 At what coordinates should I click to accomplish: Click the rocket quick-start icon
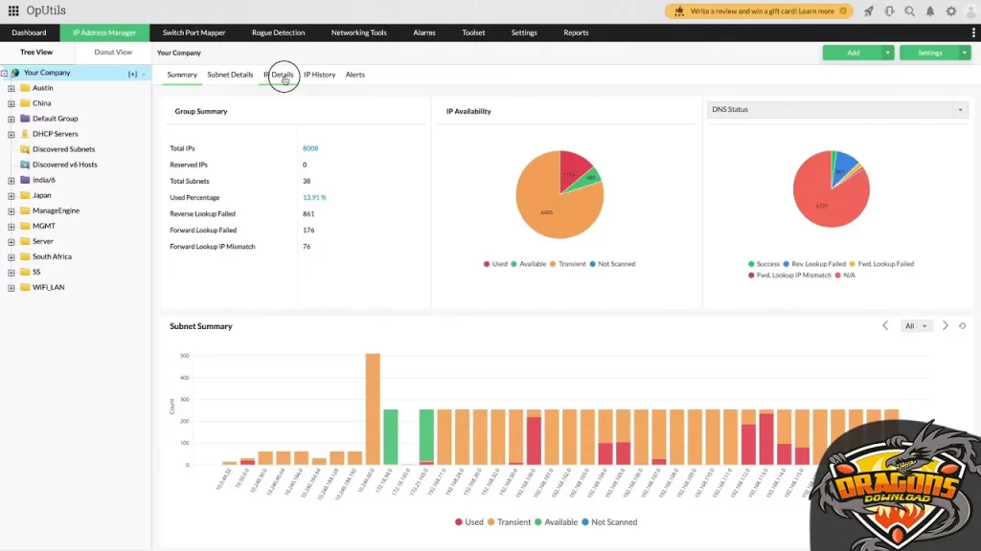point(868,11)
